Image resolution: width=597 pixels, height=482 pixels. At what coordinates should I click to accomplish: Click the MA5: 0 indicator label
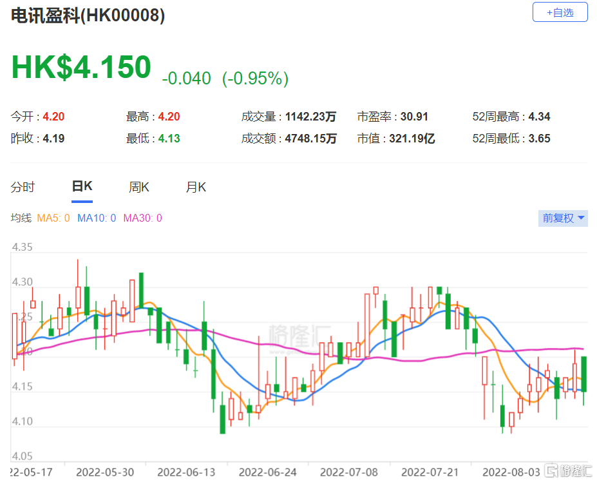point(53,218)
